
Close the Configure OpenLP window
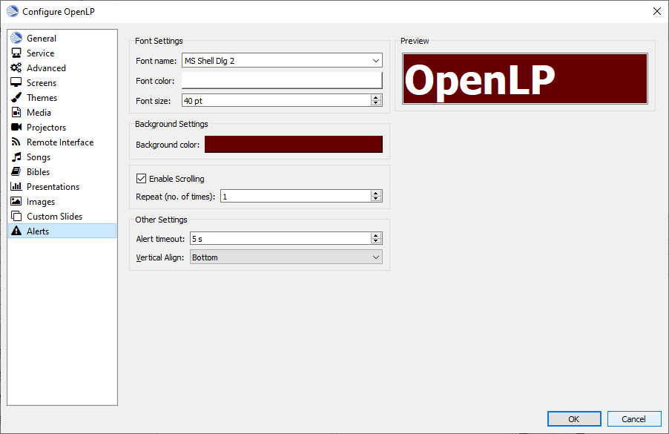657,12
